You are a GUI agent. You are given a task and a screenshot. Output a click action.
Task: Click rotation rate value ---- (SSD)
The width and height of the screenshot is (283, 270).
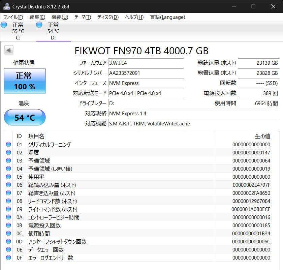click(259, 83)
